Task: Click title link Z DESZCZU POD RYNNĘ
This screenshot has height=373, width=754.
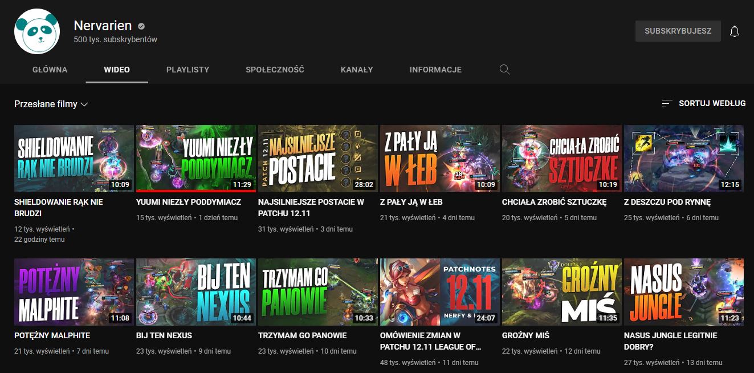Action: click(x=667, y=202)
